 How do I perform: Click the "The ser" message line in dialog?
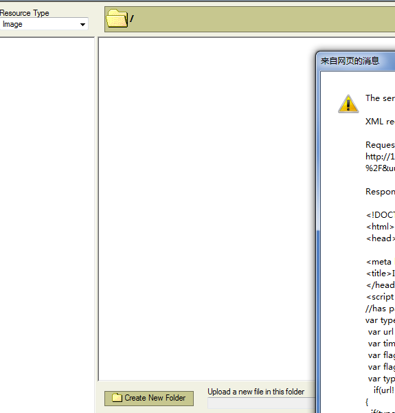(380, 98)
